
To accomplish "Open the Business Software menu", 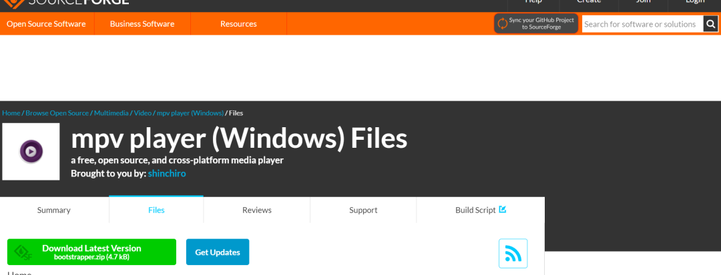I will (x=142, y=24).
